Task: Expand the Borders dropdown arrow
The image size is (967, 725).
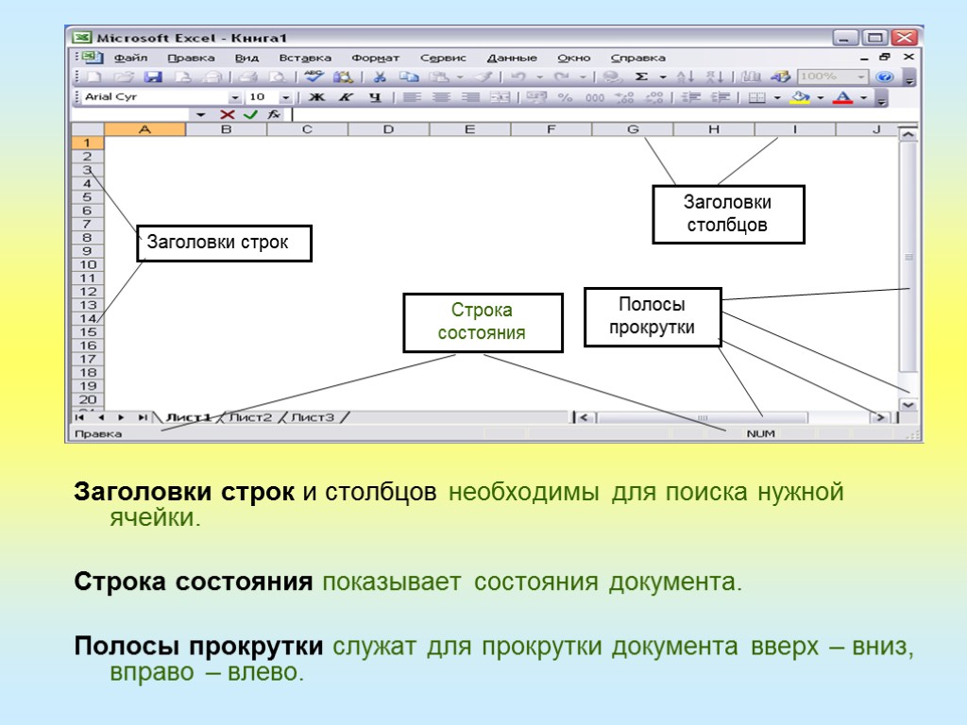Action: (777, 97)
